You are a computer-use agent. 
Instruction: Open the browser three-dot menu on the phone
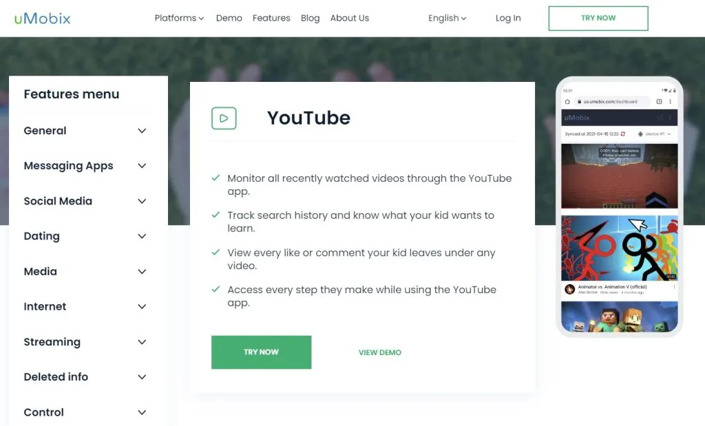pos(671,102)
